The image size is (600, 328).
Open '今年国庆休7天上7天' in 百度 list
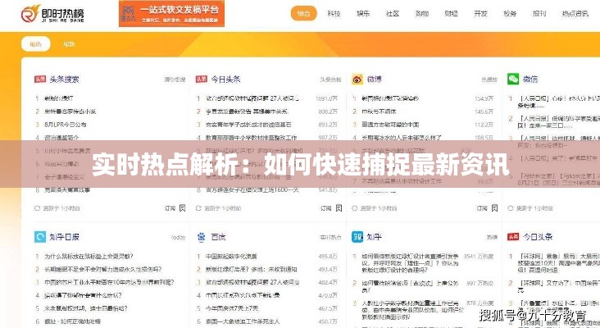[x=232, y=308]
